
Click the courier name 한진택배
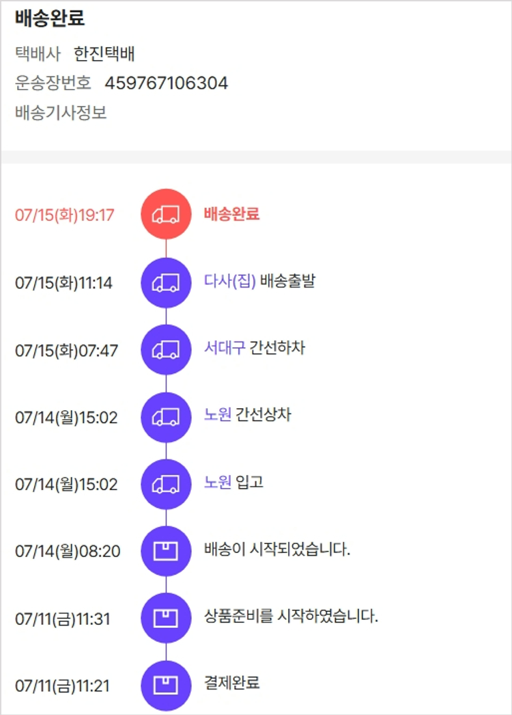pyautogui.click(x=104, y=54)
